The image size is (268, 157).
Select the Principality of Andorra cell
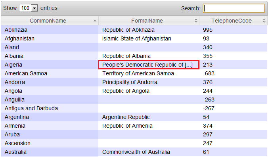pyautogui.click(x=149, y=82)
